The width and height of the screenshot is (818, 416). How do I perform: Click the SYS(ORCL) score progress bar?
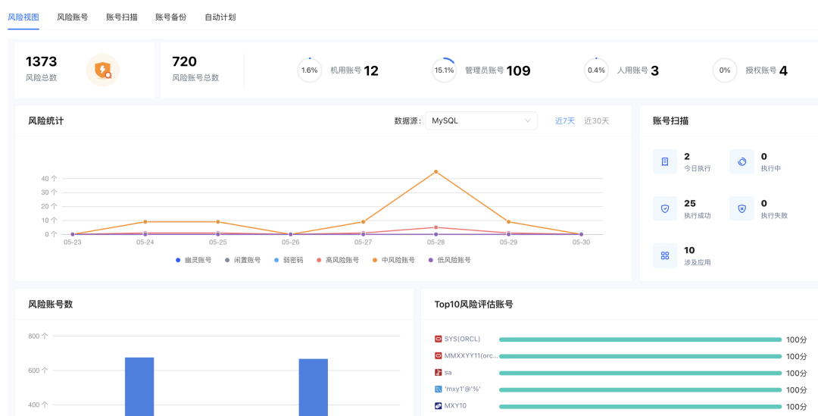coord(640,339)
